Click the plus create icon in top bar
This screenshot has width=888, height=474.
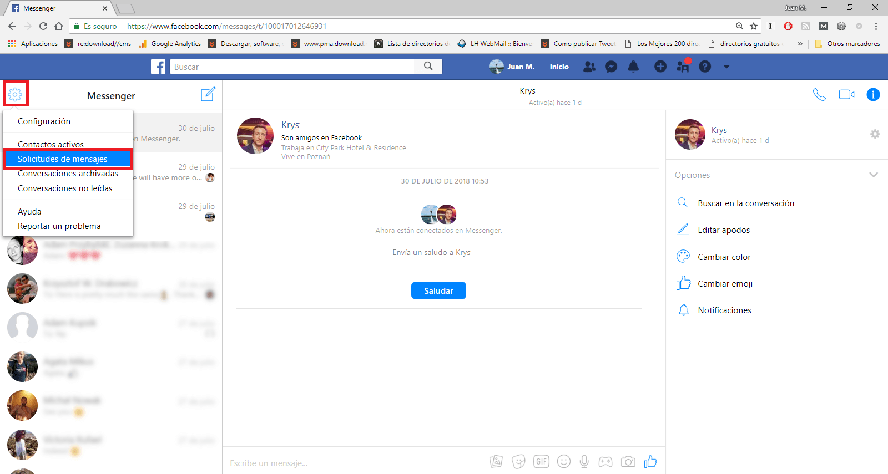[660, 67]
